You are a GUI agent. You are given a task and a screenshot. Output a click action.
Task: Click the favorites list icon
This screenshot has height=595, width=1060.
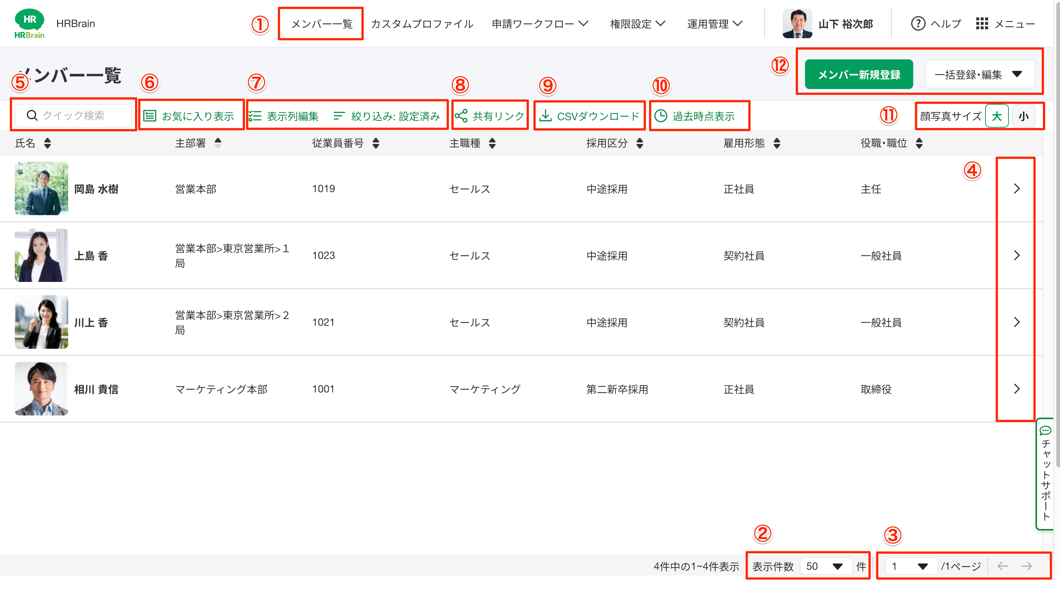pos(149,116)
